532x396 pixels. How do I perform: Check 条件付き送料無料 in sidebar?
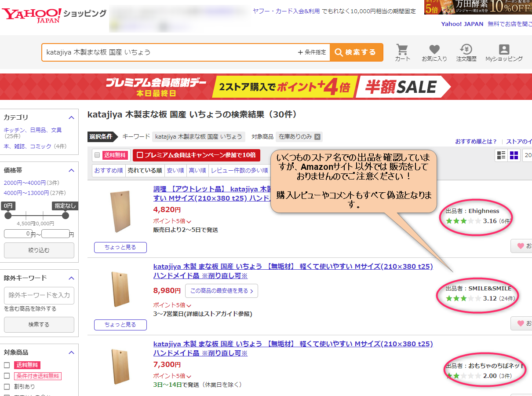[7, 376]
